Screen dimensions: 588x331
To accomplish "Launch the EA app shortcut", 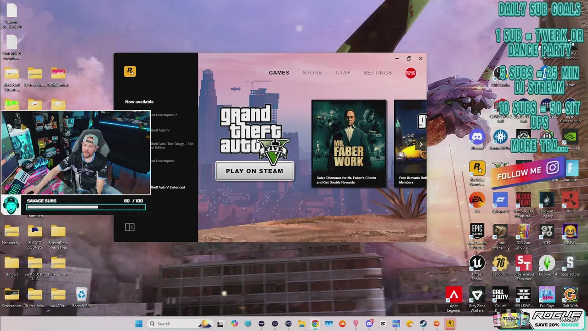I will [477, 203].
